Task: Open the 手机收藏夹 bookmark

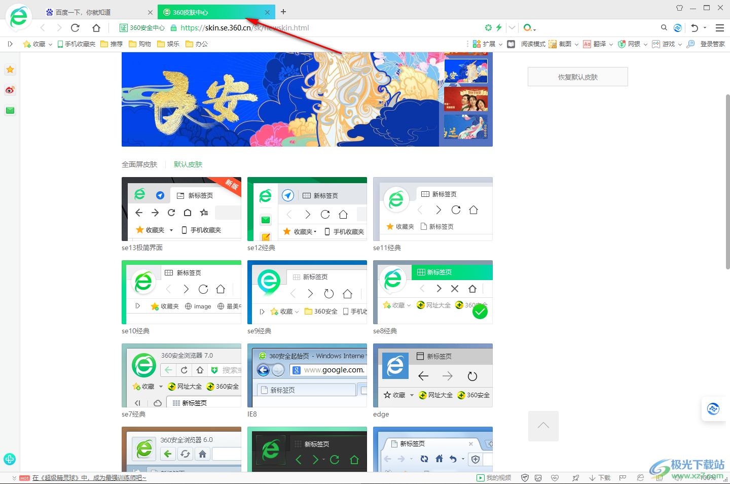Action: (77, 44)
